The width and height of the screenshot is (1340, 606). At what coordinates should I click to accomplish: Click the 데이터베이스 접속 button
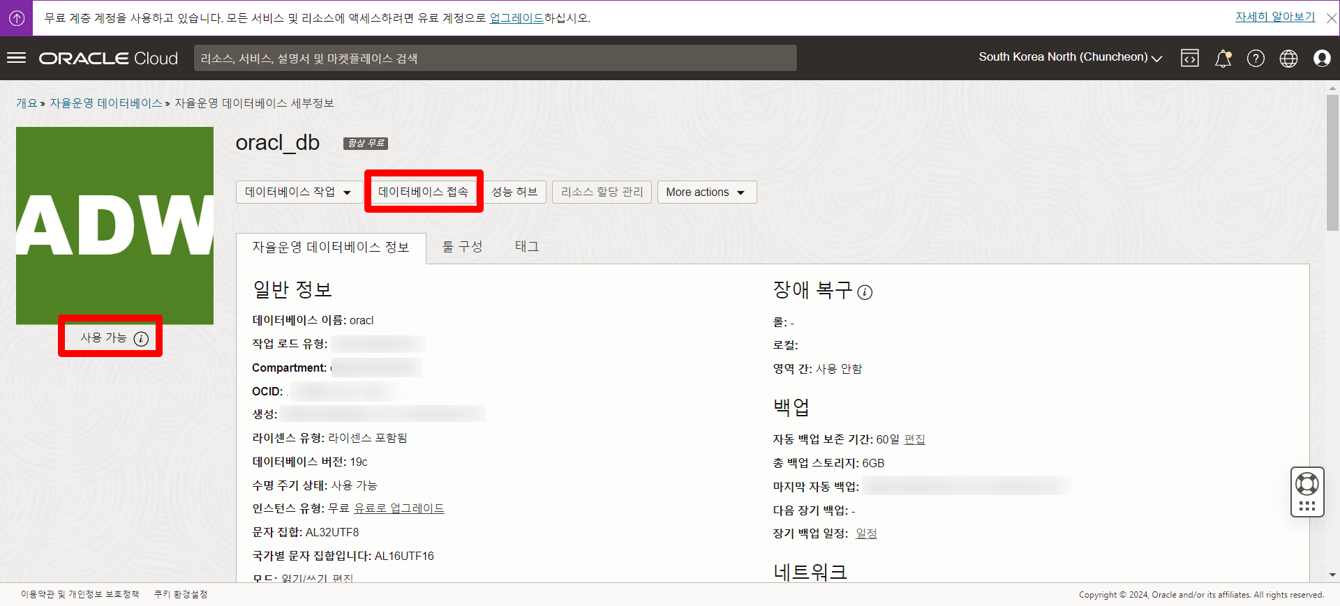[x=423, y=192]
